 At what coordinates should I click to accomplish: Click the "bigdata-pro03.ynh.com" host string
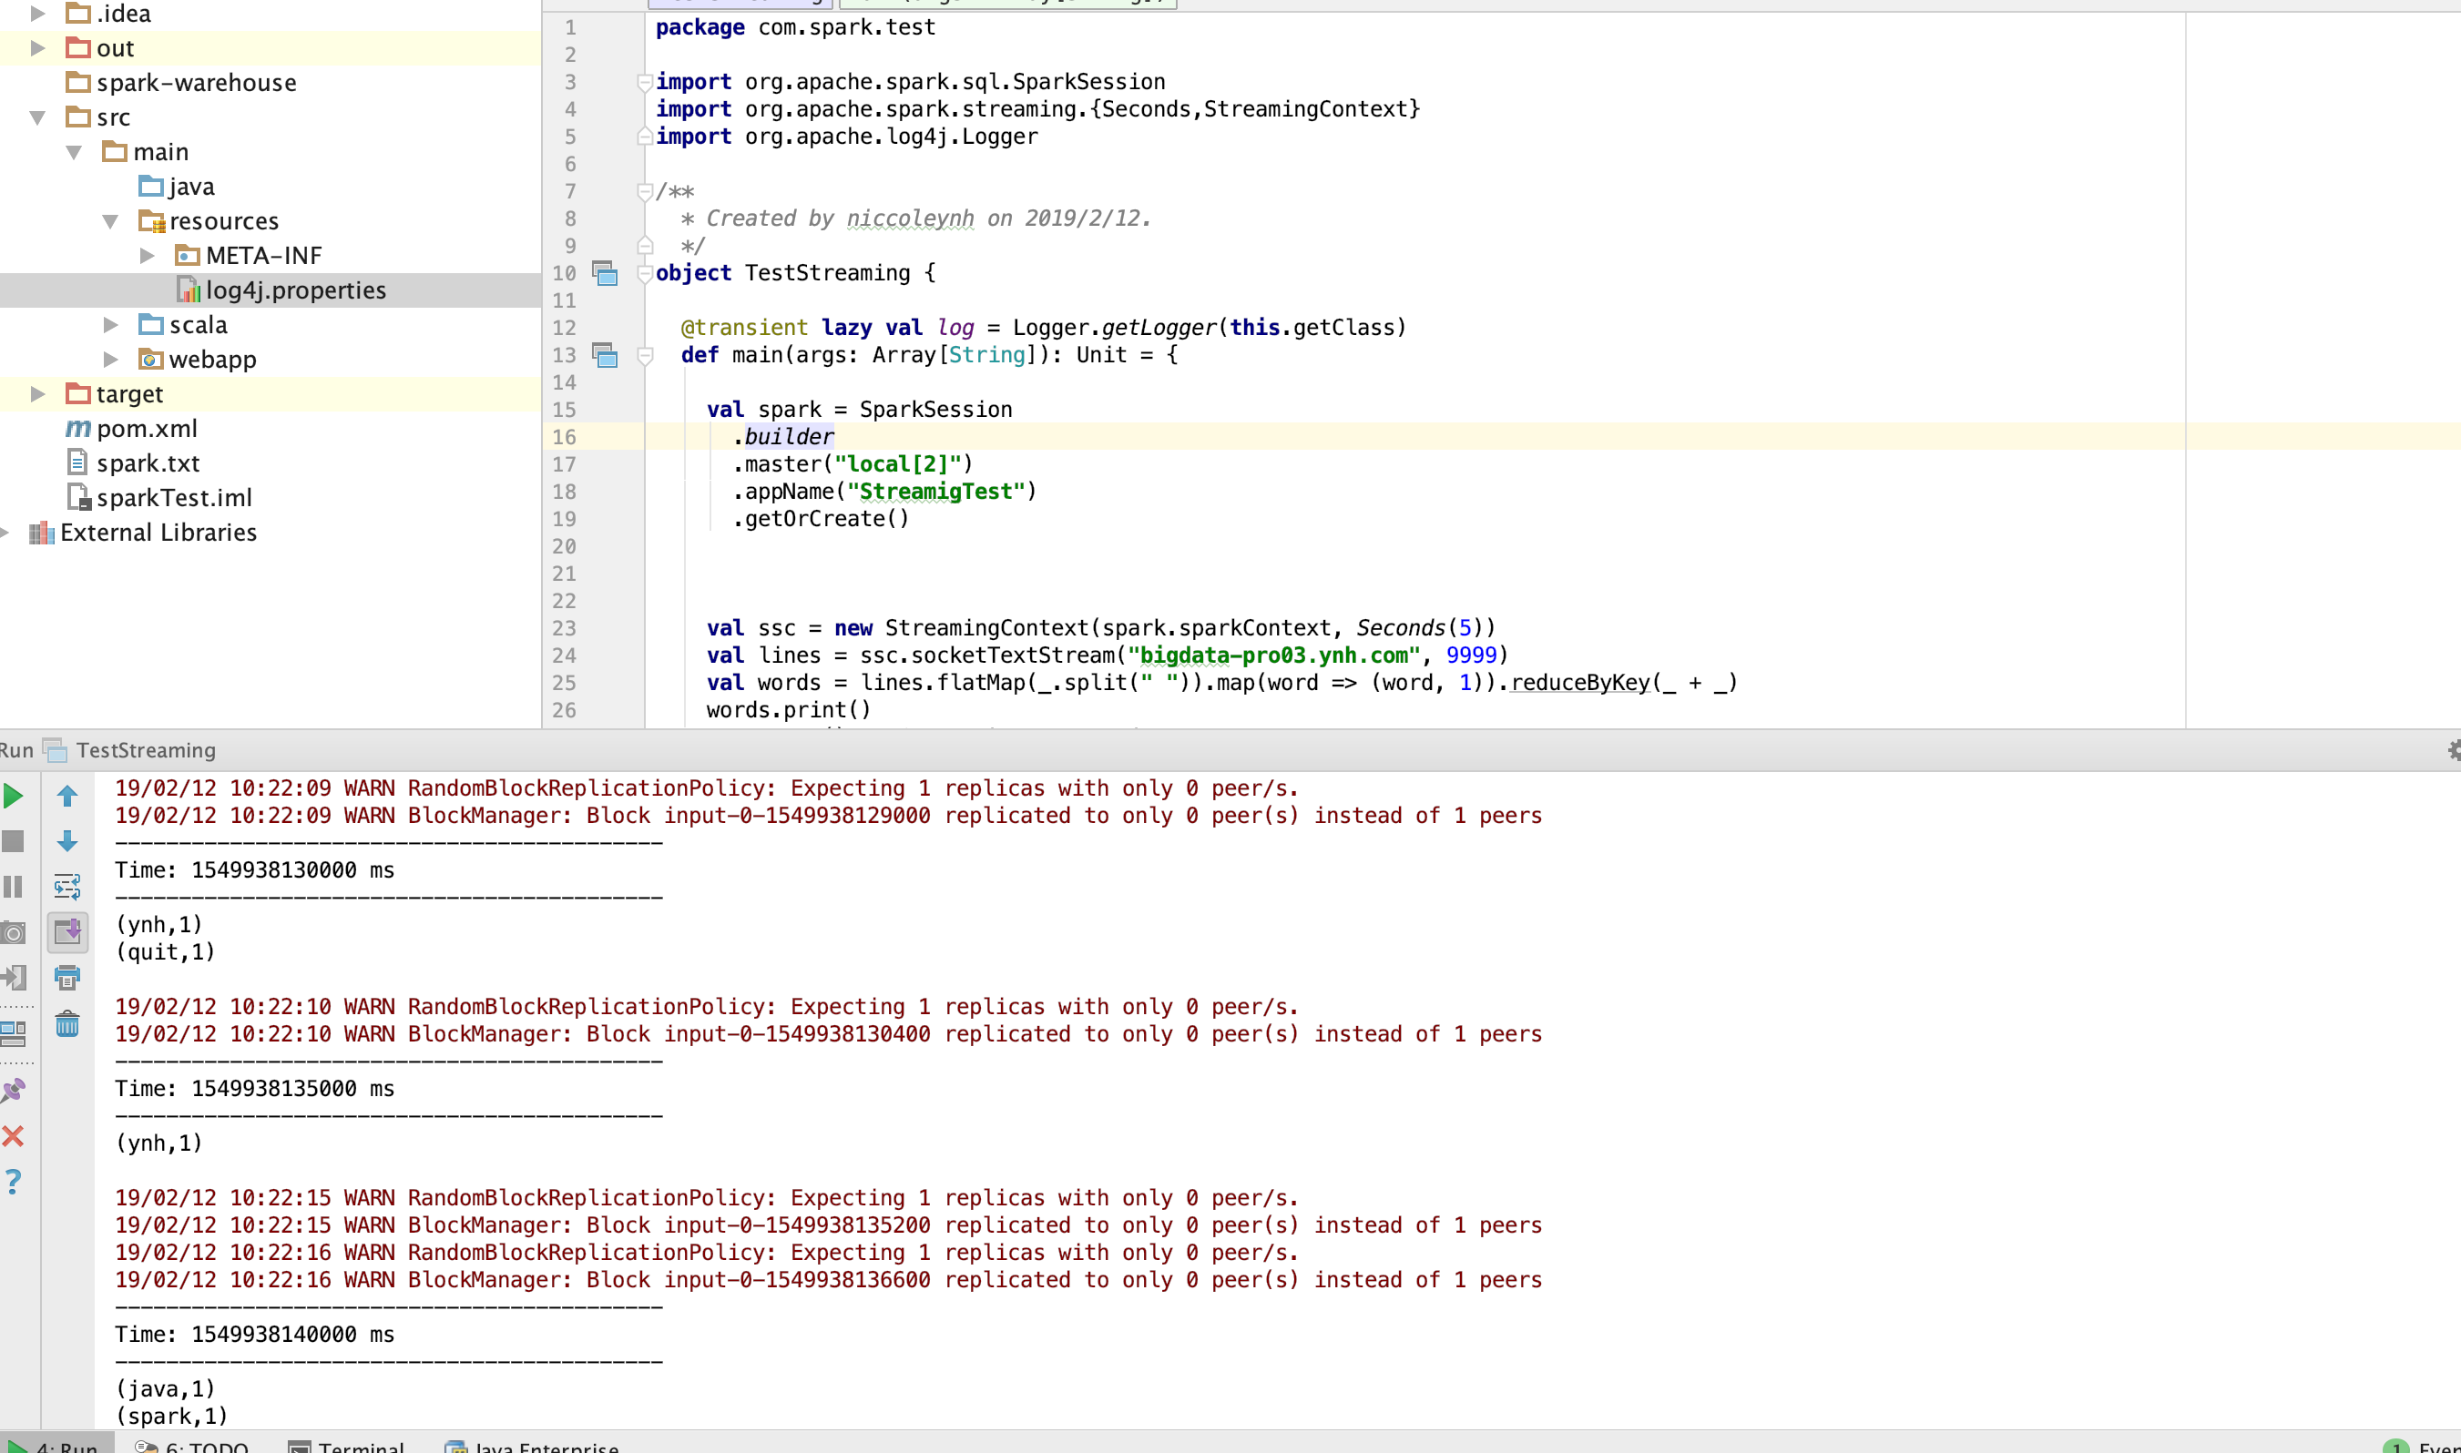[x=1274, y=655]
